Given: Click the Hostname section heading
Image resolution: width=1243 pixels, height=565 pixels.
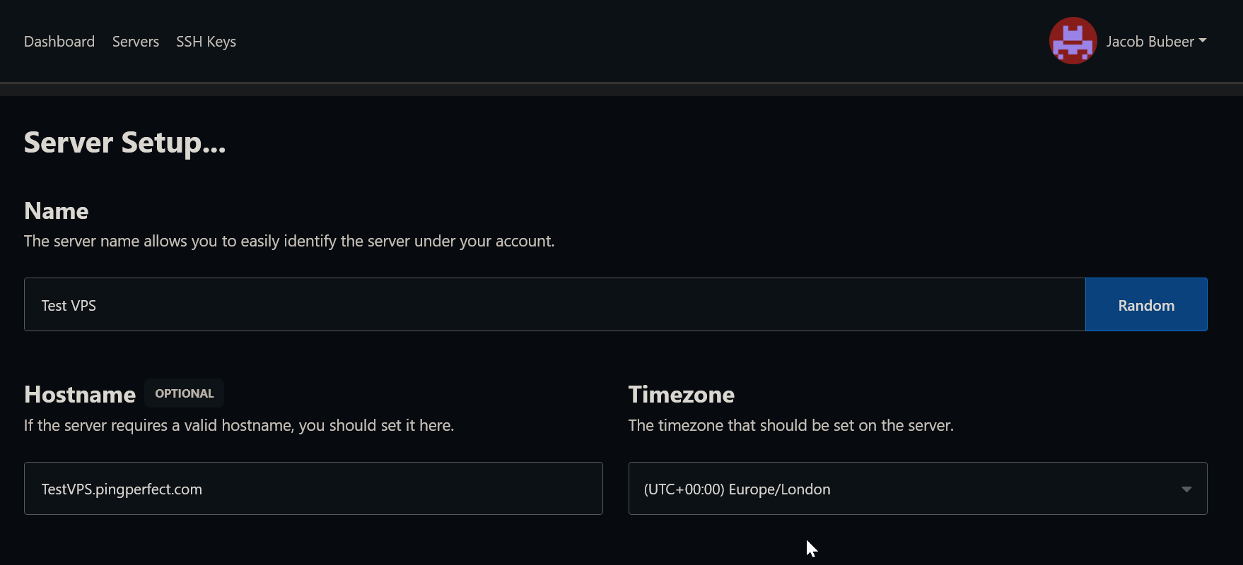Looking at the screenshot, I should [80, 395].
